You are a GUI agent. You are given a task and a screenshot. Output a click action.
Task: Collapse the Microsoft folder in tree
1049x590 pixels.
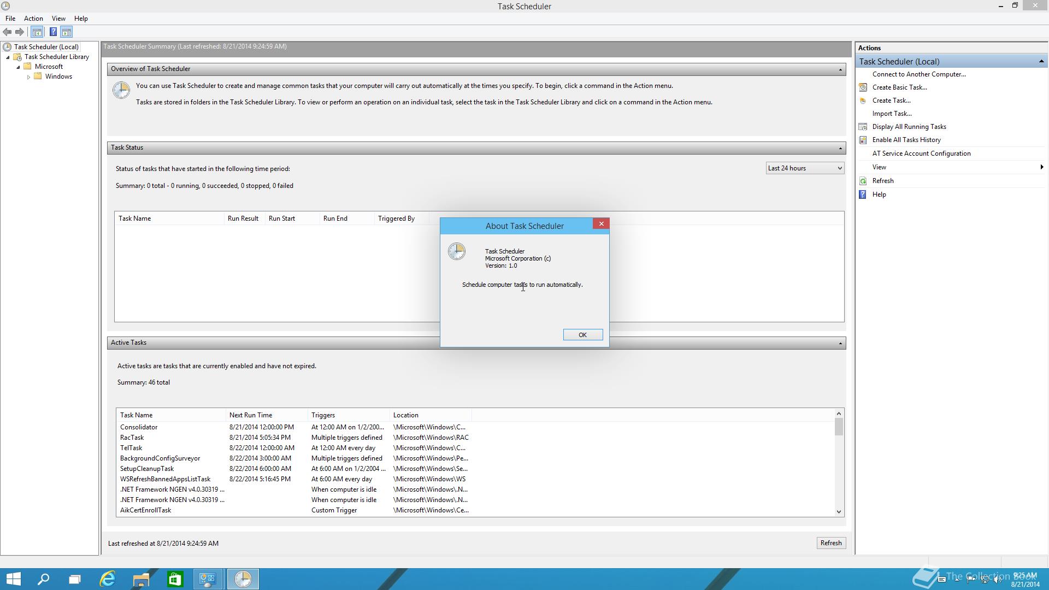[x=18, y=67]
